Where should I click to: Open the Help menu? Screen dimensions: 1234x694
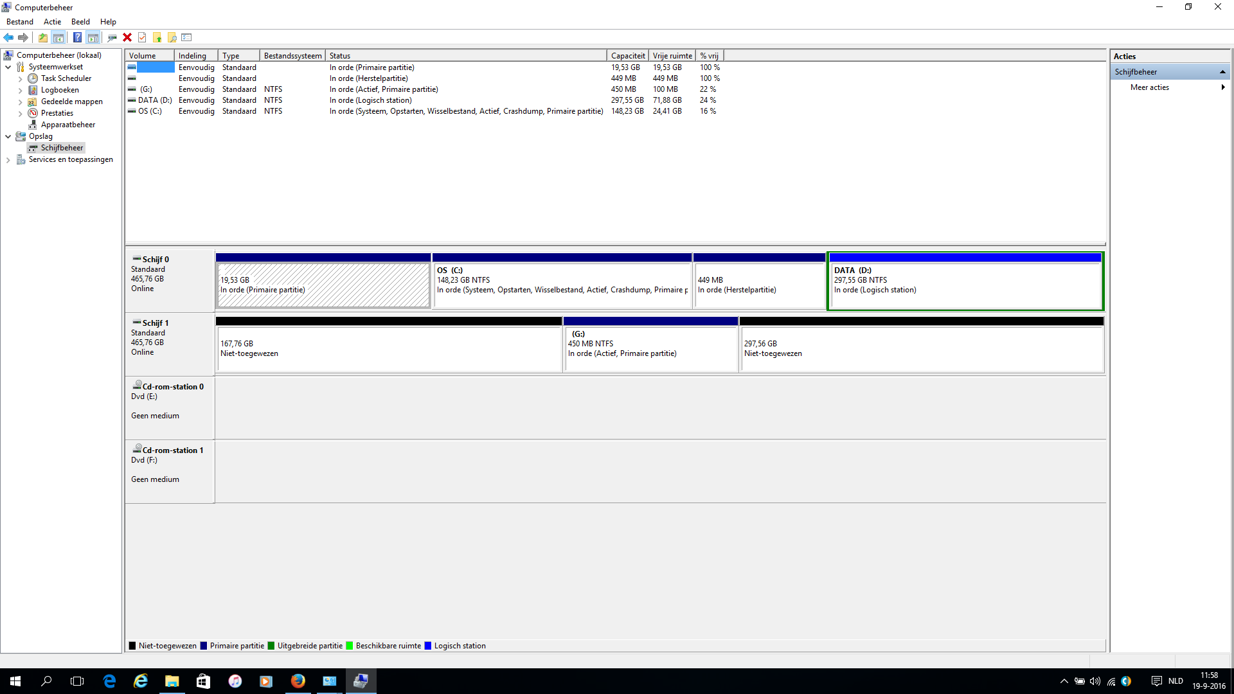(x=109, y=22)
